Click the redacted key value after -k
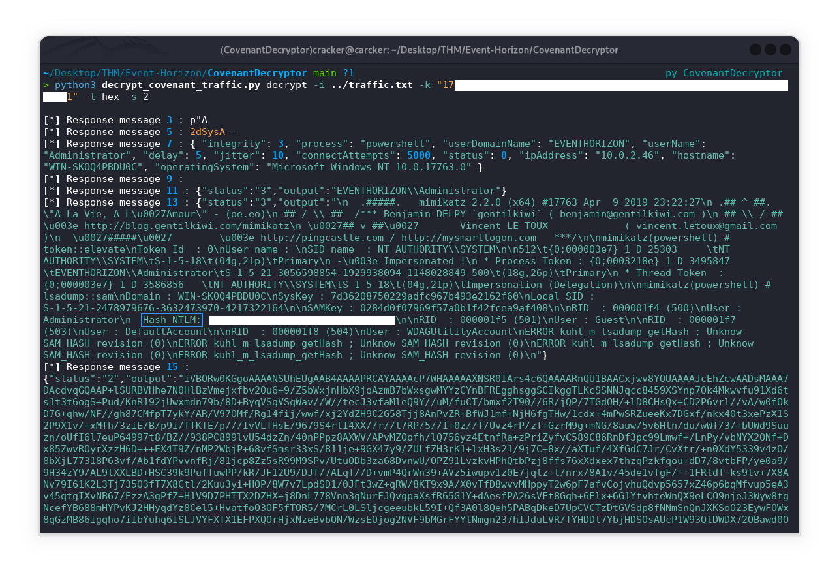Screen dimensions: 839x577 pos(620,86)
